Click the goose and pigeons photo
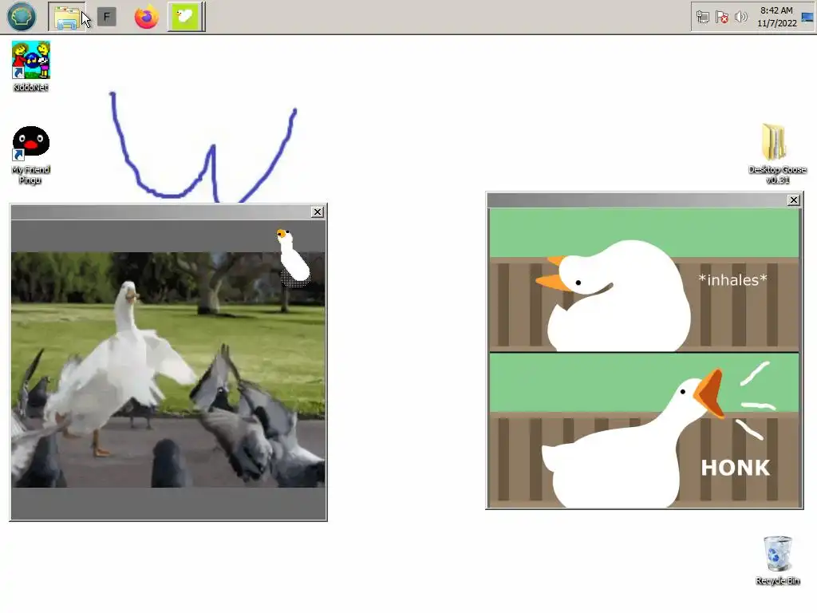 pos(168,370)
